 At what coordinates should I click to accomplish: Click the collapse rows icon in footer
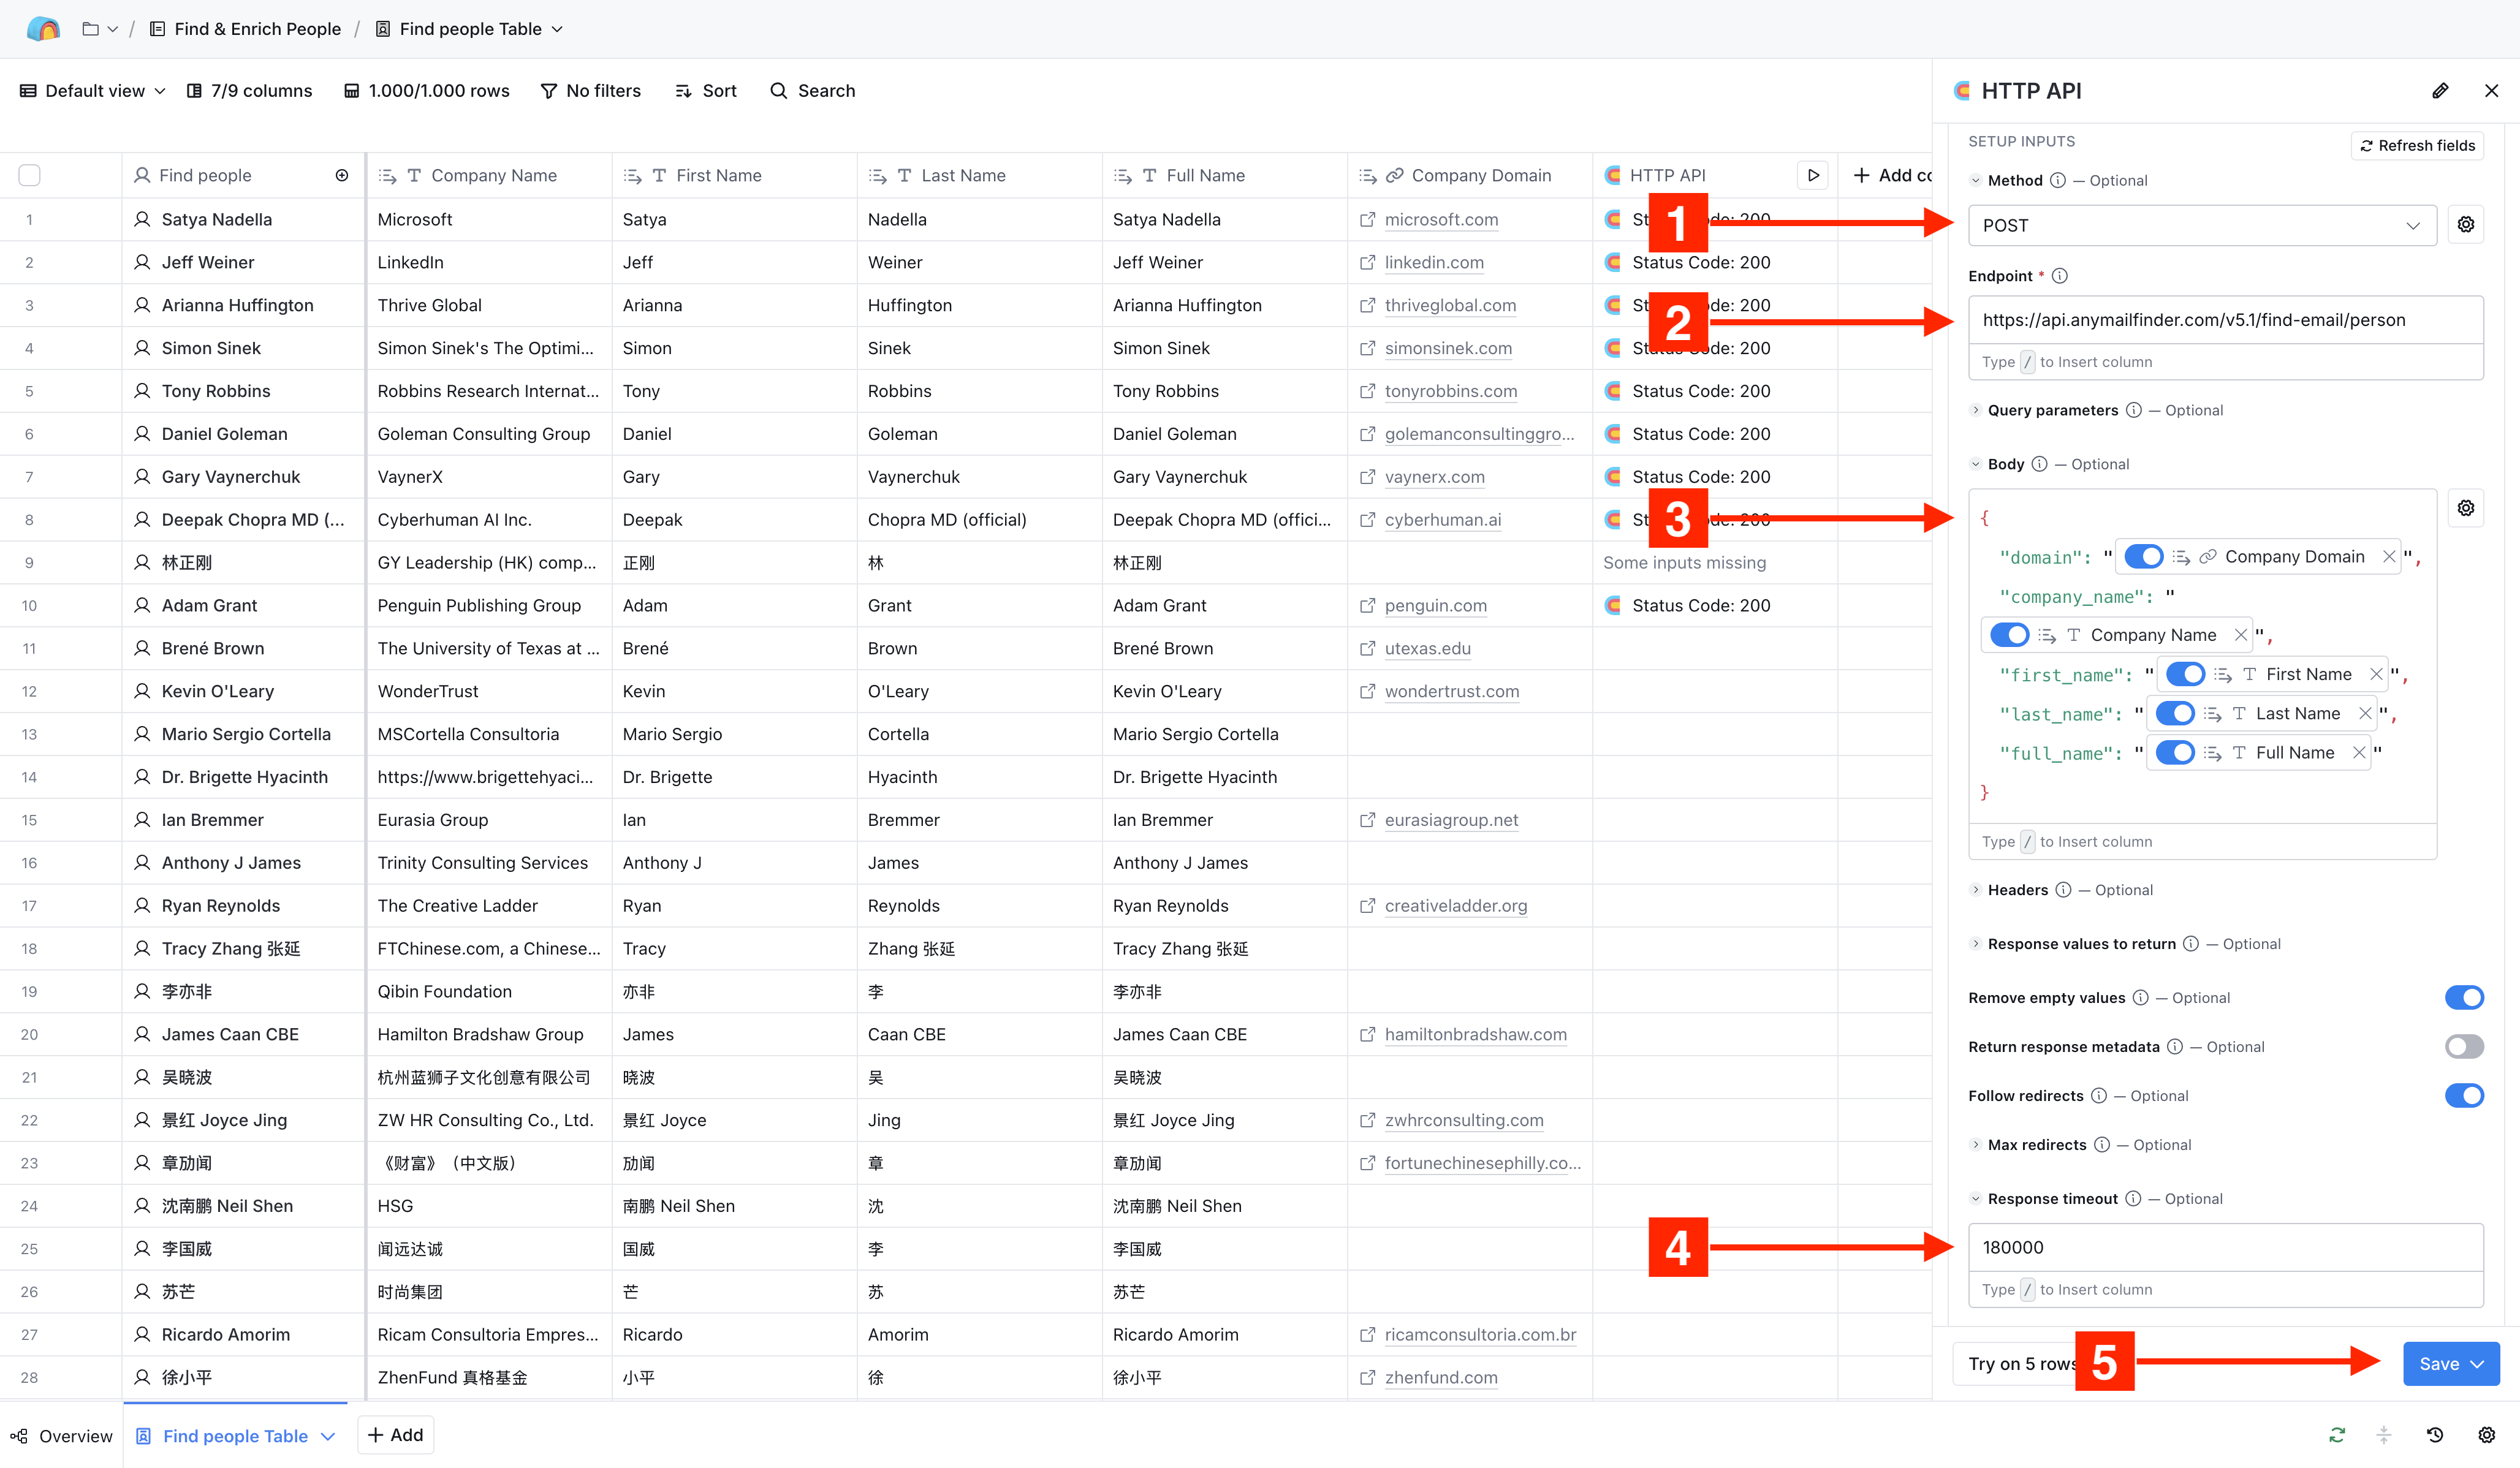click(2384, 1435)
